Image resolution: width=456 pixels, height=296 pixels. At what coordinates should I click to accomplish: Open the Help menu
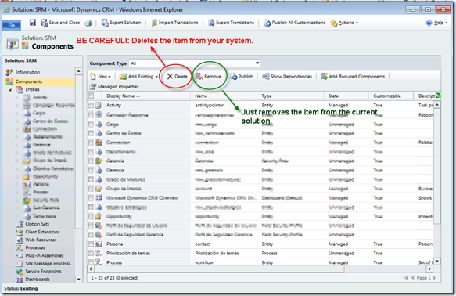click(x=436, y=23)
